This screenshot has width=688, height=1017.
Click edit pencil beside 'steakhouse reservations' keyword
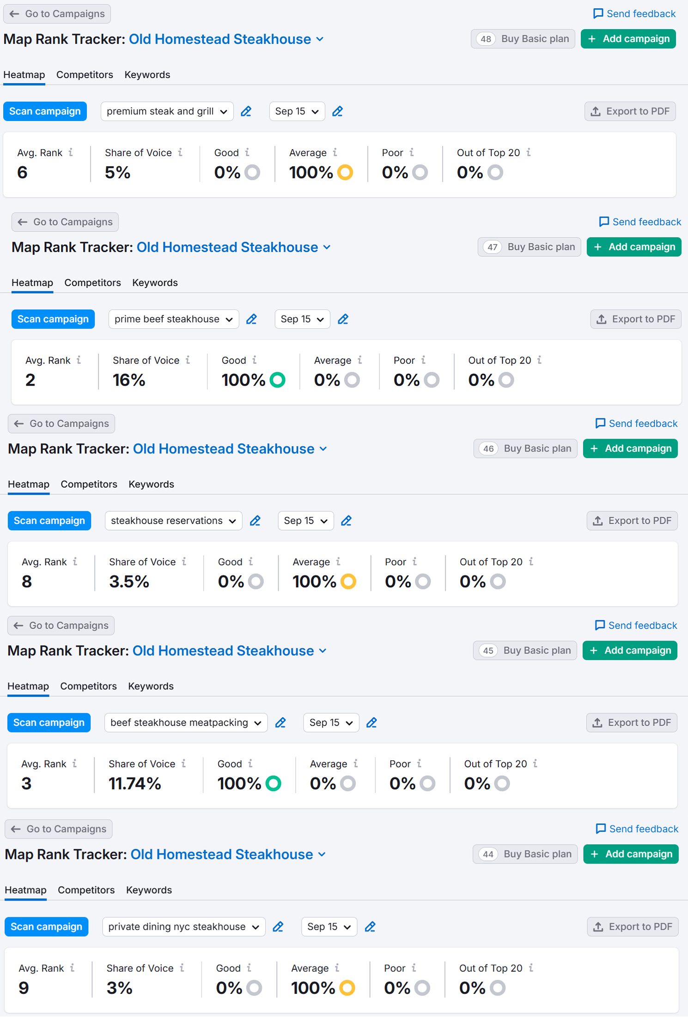(x=255, y=521)
